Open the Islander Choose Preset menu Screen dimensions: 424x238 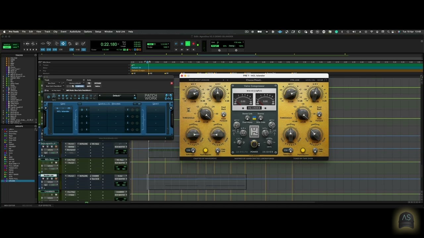pyautogui.click(x=254, y=80)
